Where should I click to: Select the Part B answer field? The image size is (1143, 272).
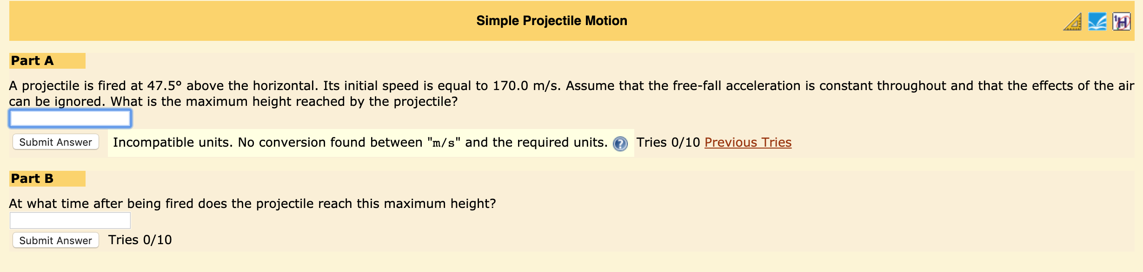click(x=70, y=220)
